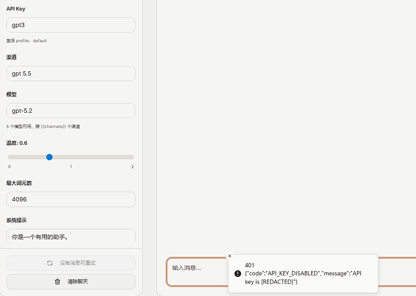Close the 401 error toast notification
Screen dimensions: 416x296
point(230,256)
